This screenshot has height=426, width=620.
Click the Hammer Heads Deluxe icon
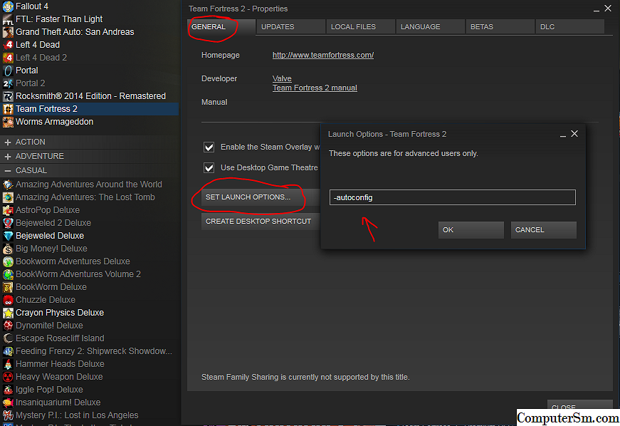pyautogui.click(x=8, y=364)
